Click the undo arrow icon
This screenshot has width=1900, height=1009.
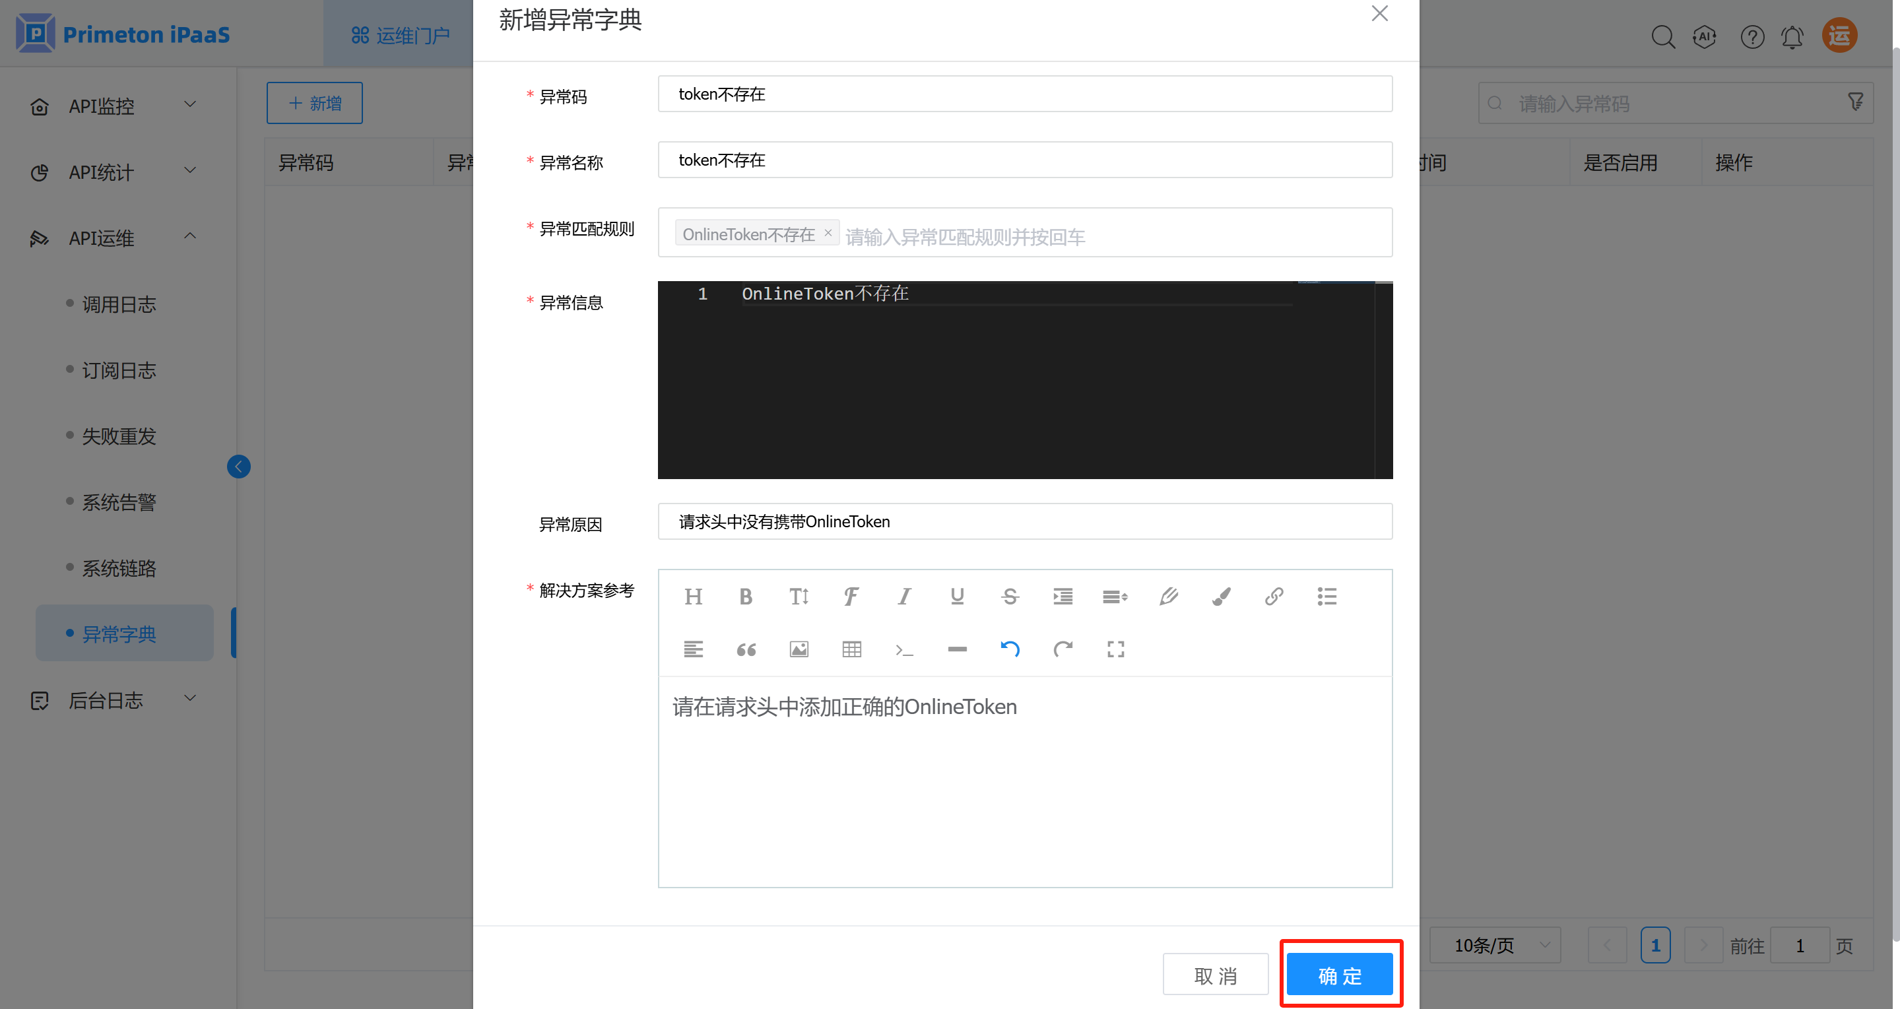pos(1010,649)
